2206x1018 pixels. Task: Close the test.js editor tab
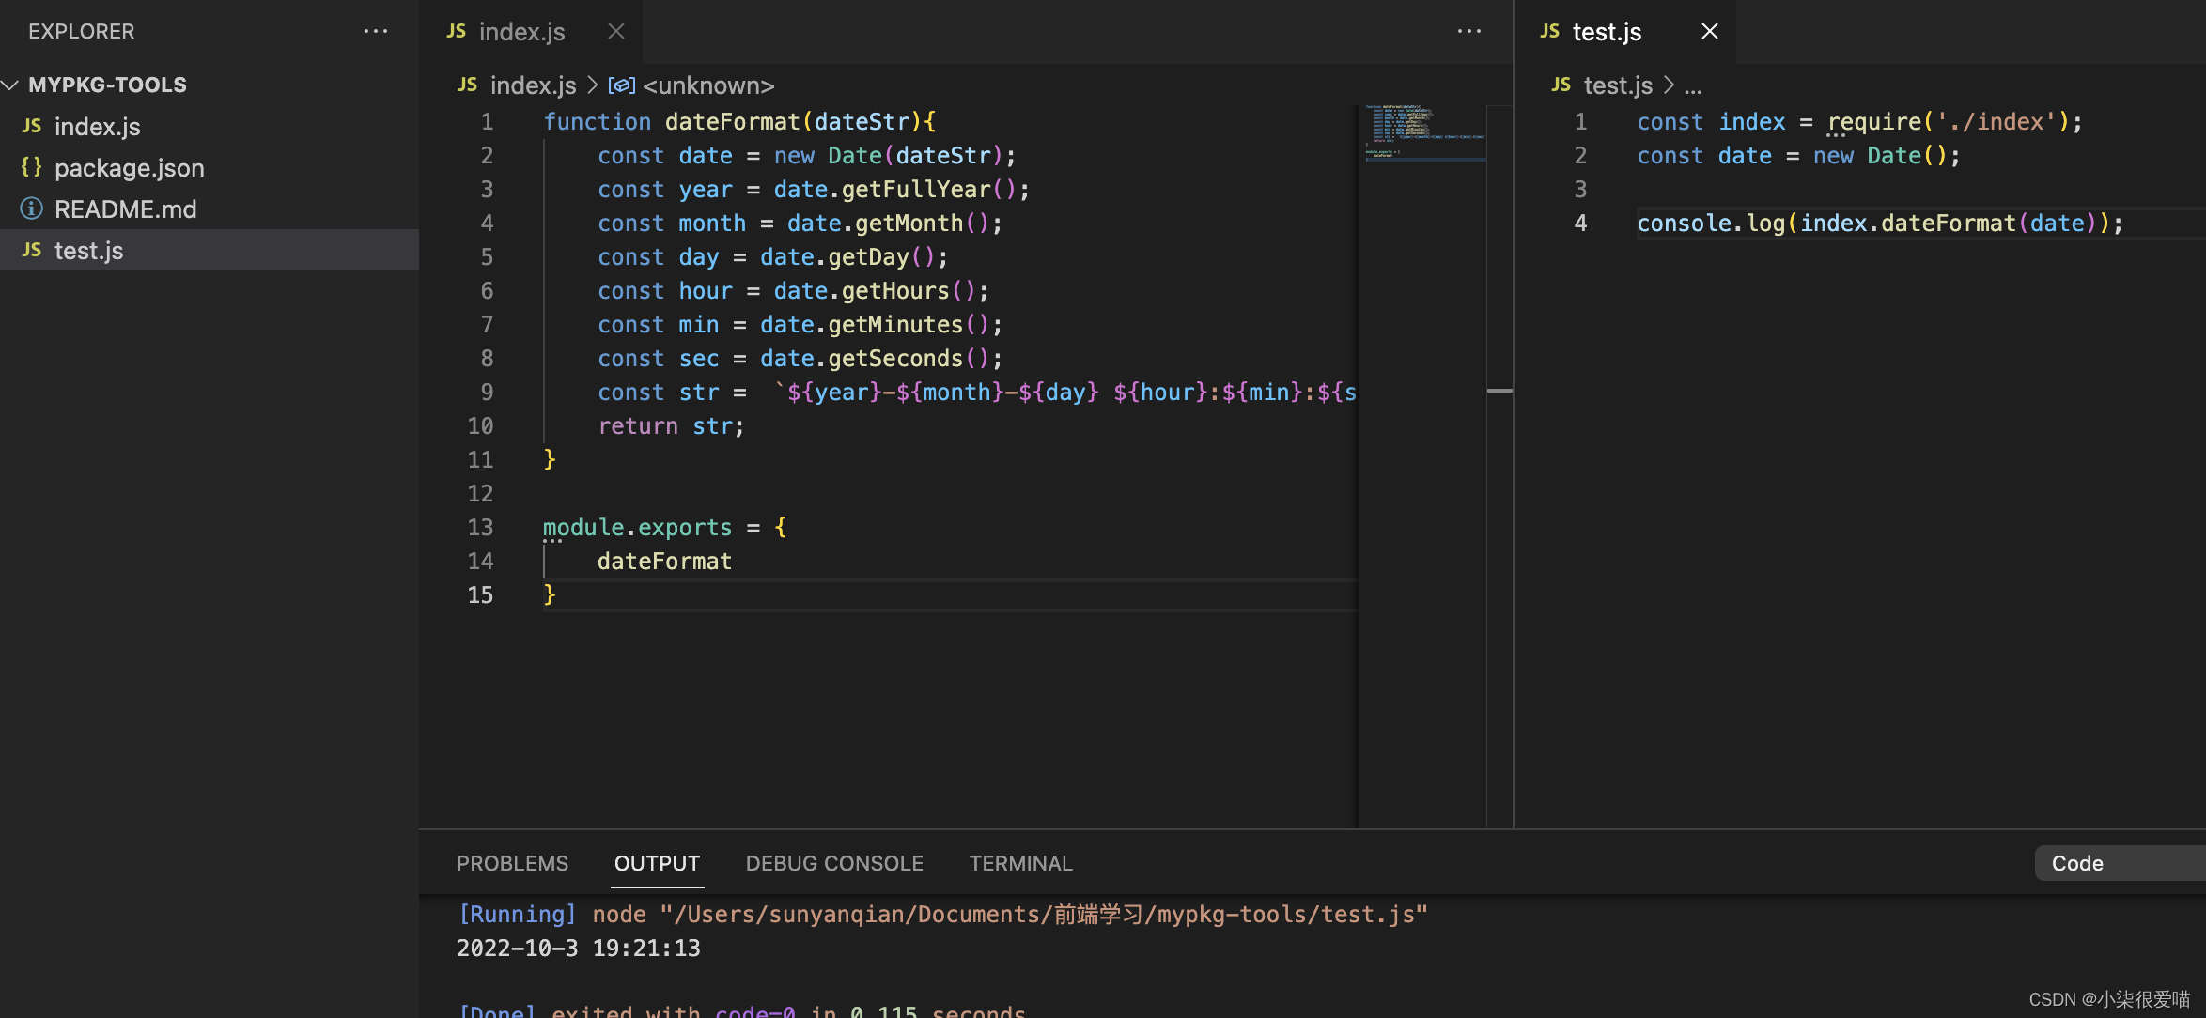[1709, 31]
